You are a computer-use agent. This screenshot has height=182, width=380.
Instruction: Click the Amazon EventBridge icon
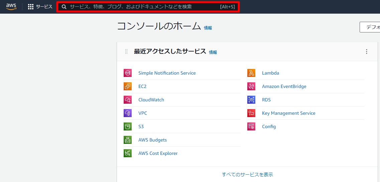click(x=251, y=86)
